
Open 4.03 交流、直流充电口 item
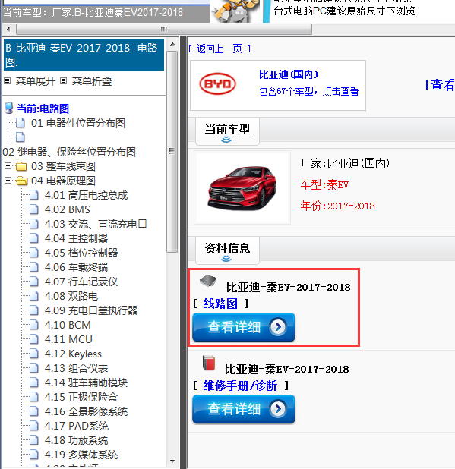coord(96,224)
